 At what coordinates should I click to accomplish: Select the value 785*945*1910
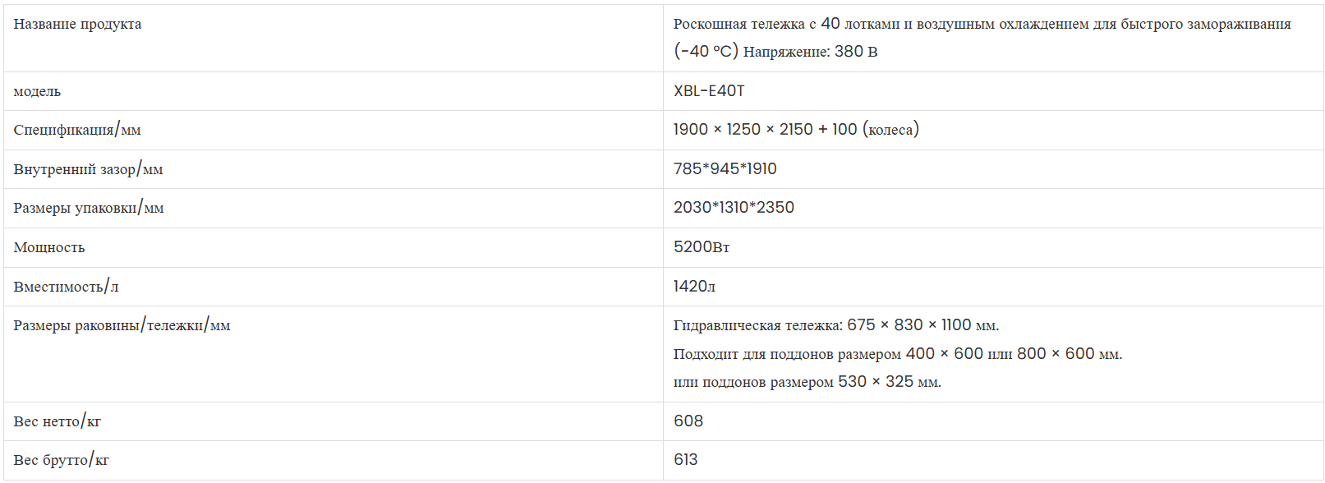pos(725,169)
